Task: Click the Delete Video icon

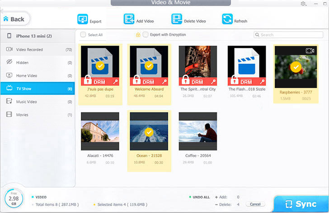Action: (x=177, y=19)
